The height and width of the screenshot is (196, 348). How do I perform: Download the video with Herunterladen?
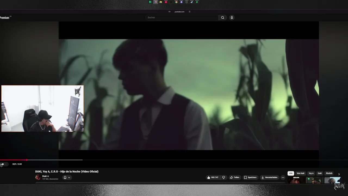269,177
